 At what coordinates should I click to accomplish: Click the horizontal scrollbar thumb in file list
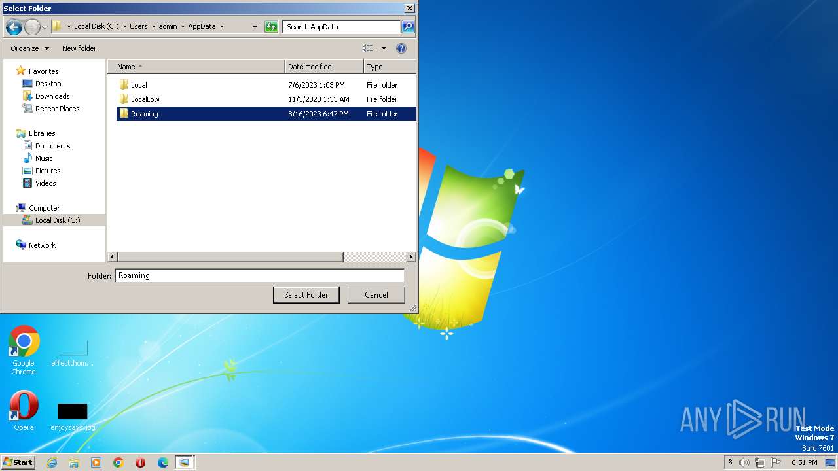pos(230,257)
